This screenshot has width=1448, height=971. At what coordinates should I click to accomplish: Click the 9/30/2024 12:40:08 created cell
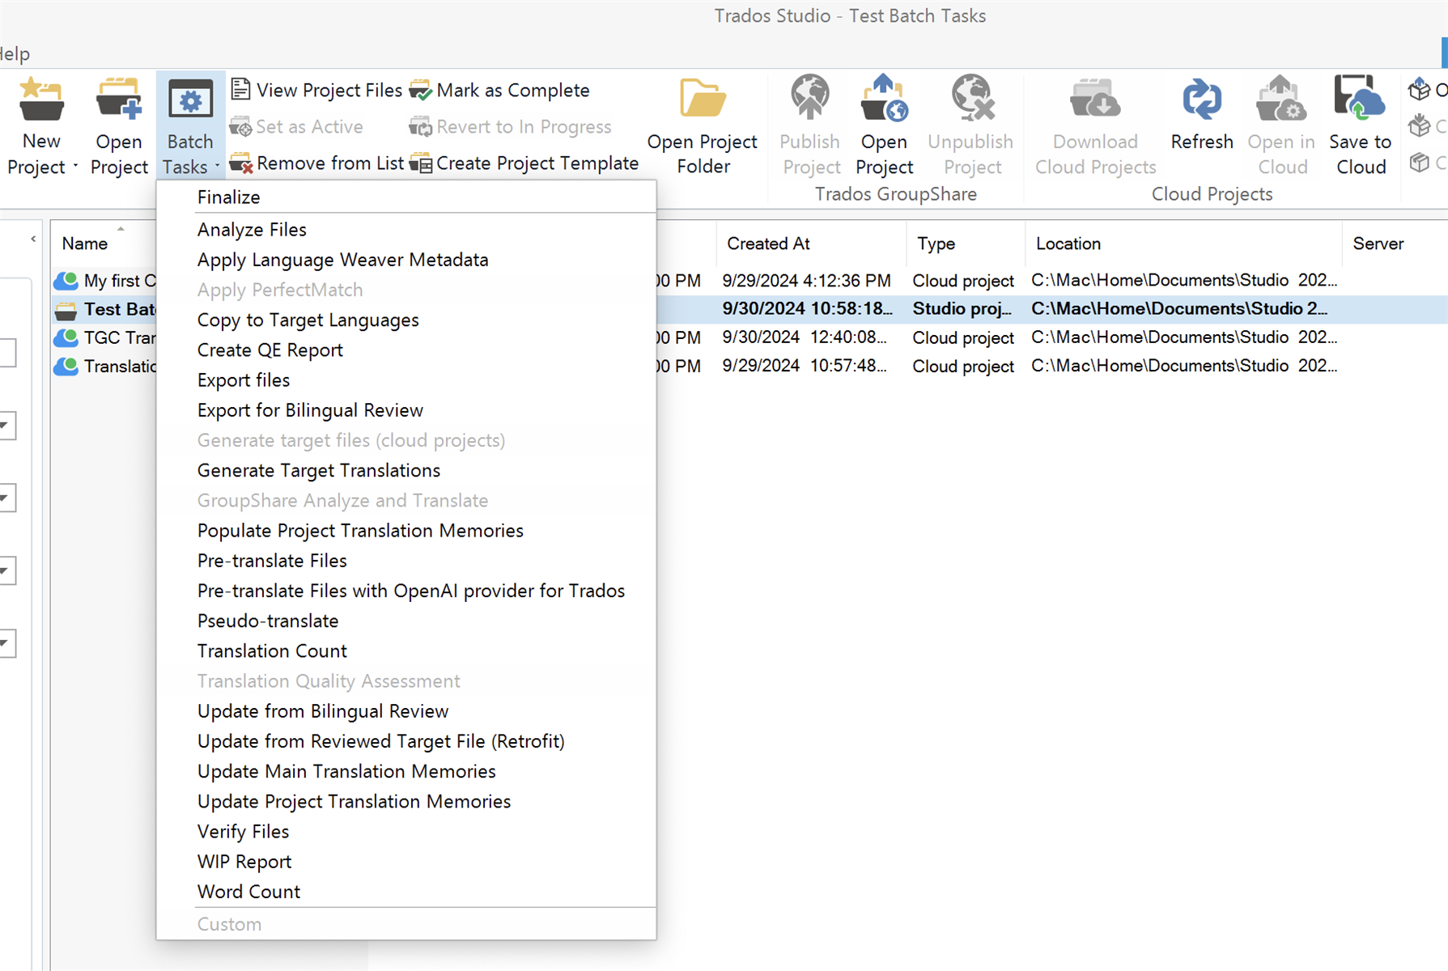[804, 337]
